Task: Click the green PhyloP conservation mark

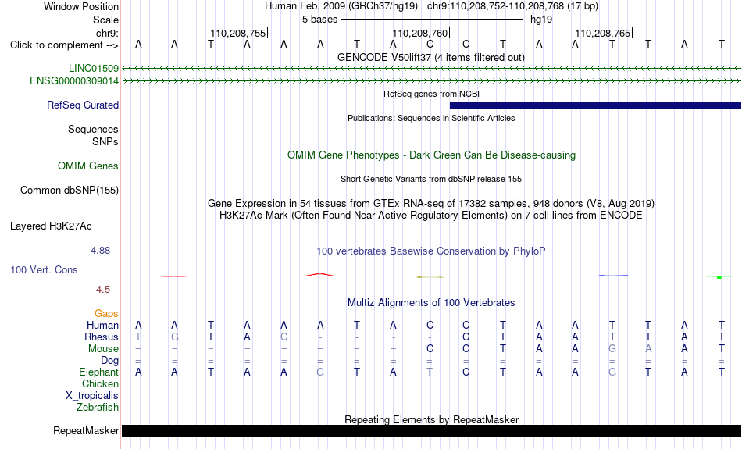Action: 719,277
